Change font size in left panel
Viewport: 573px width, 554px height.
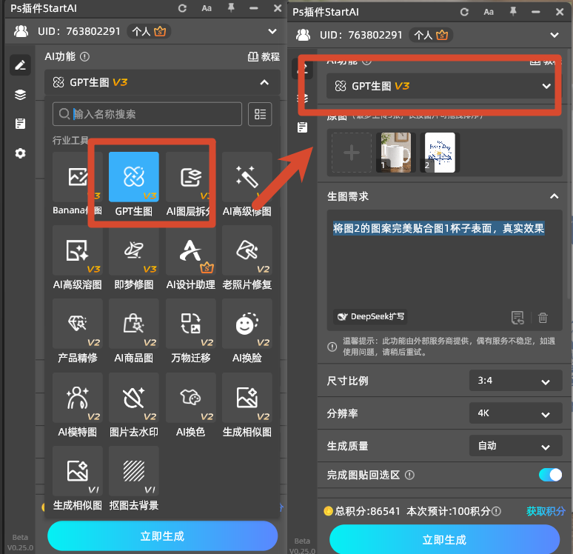click(207, 8)
